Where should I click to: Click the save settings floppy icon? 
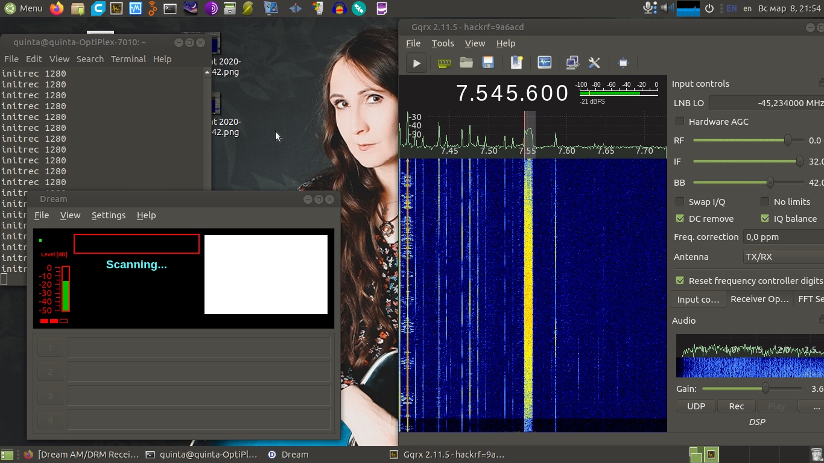488,63
